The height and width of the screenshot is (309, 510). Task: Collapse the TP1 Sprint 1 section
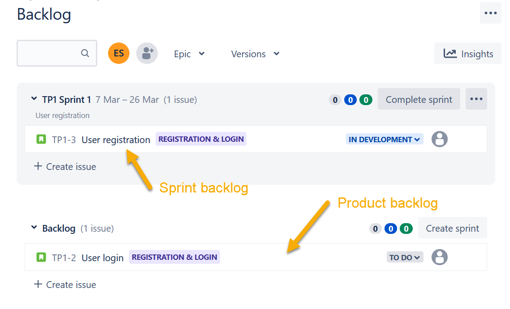(34, 99)
